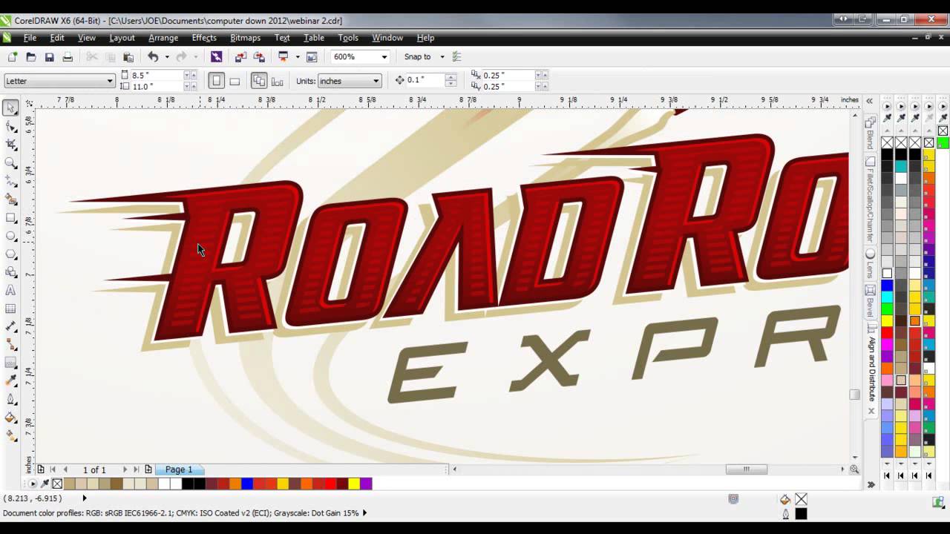
Task: Expand the application launcher arrow
Action: pos(297,57)
